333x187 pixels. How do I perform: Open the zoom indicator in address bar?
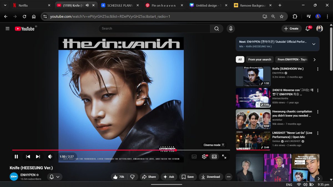273,17
